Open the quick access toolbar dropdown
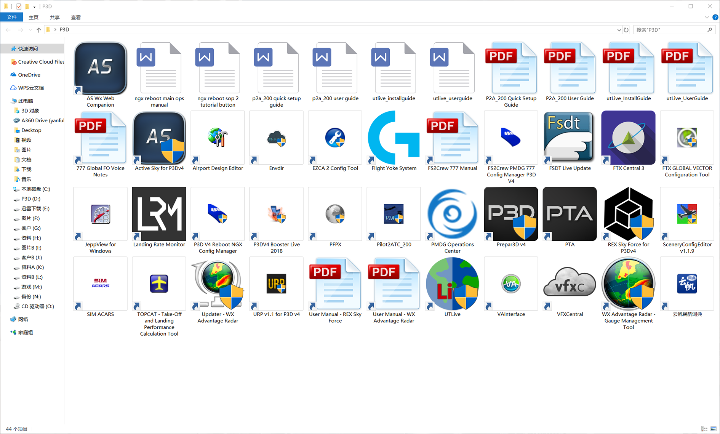This screenshot has height=434, width=720. (x=34, y=6)
